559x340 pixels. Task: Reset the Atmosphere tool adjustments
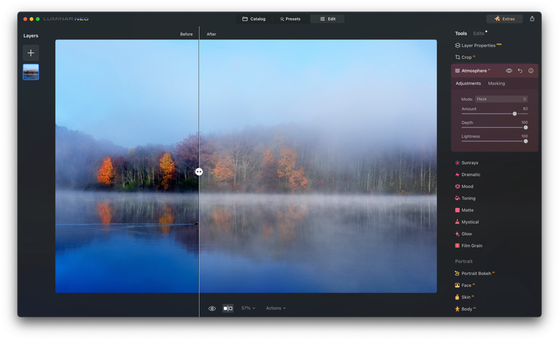520,71
